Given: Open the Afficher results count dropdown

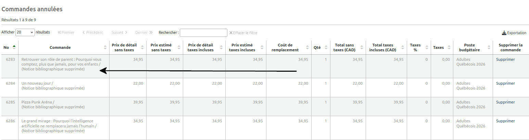Looking at the screenshot, I should 25,32.
